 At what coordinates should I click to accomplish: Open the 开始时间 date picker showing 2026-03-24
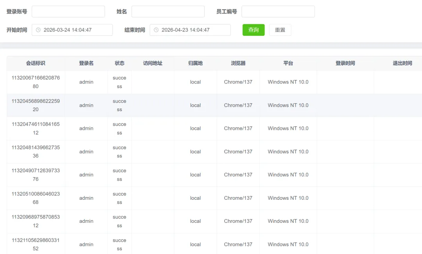pos(72,30)
